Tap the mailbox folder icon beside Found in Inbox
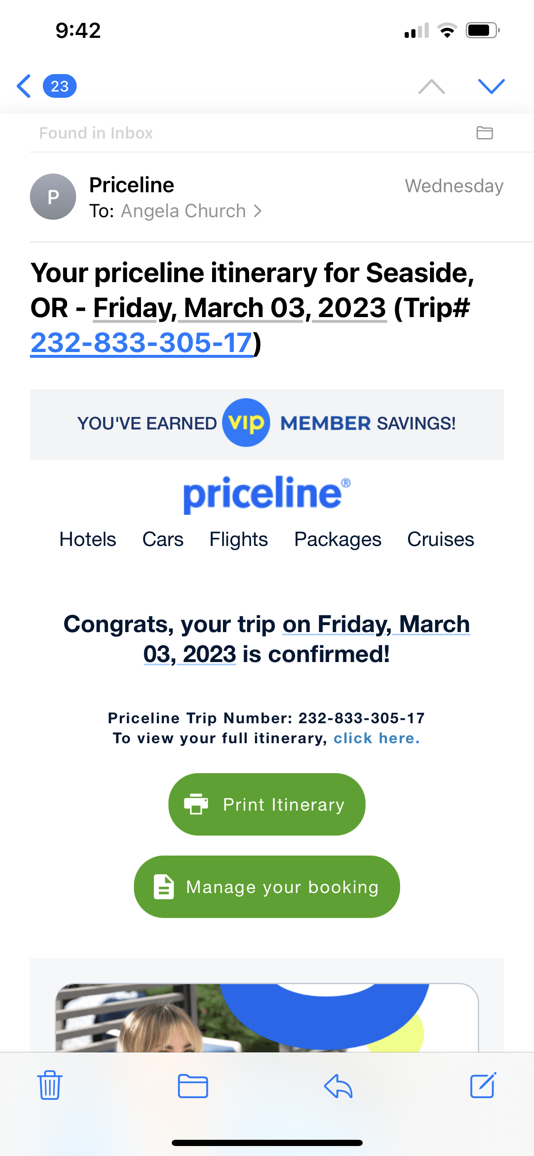This screenshot has height=1156, width=534. pyautogui.click(x=484, y=133)
